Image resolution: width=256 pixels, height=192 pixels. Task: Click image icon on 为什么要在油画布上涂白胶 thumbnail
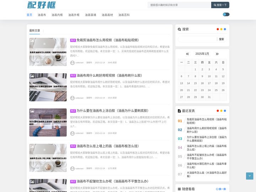click(x=32, y=111)
